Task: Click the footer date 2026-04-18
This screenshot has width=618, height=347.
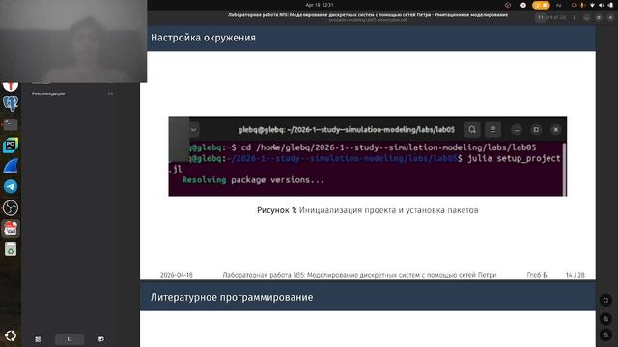Action: pos(176,275)
